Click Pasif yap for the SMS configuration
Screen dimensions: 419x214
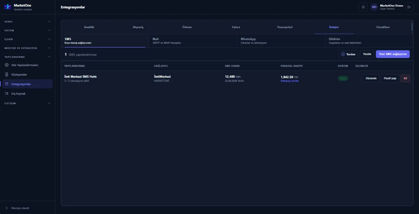pos(390,79)
